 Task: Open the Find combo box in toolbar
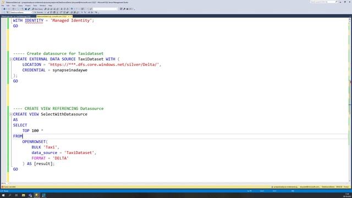click(x=106, y=9)
